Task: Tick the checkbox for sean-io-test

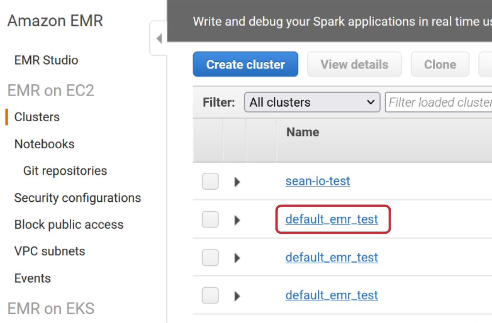Action: coord(210,181)
